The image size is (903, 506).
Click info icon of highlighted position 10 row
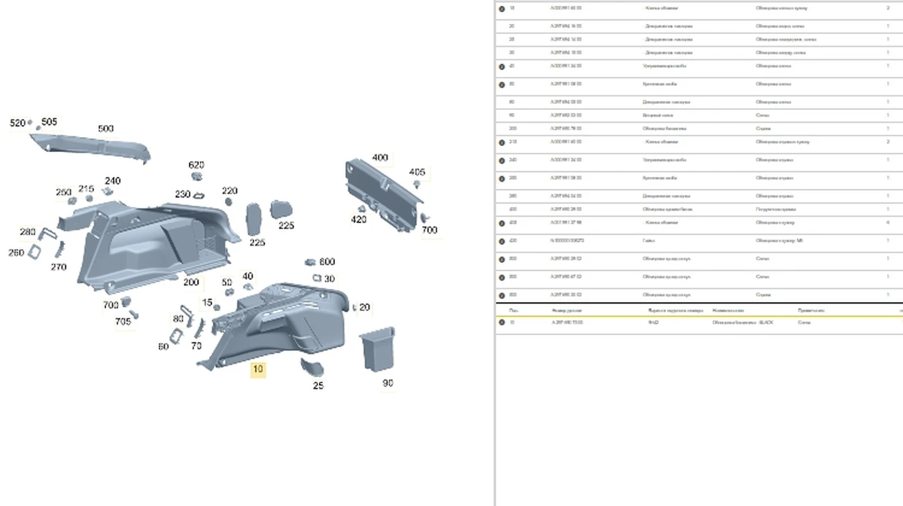502,322
